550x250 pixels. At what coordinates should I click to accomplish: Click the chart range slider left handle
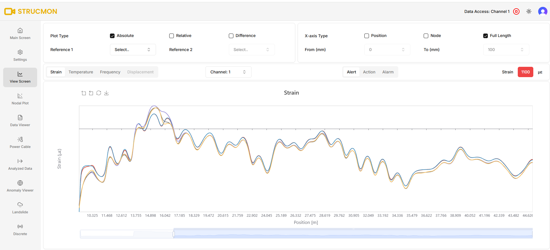click(174, 234)
